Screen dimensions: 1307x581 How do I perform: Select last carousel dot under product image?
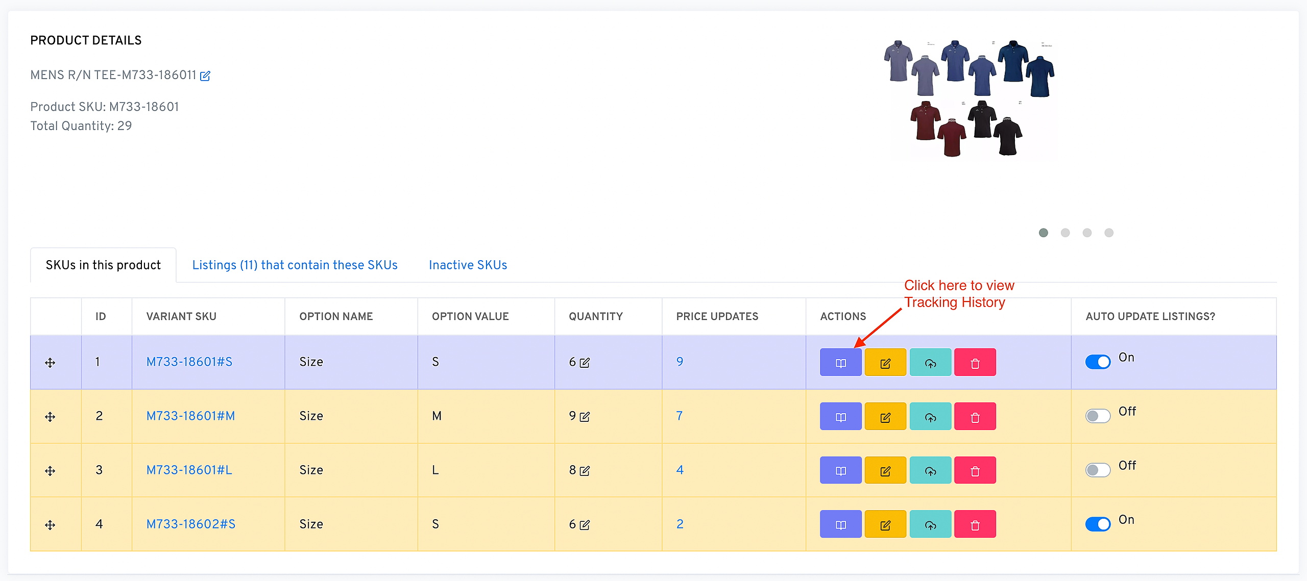(x=1108, y=233)
